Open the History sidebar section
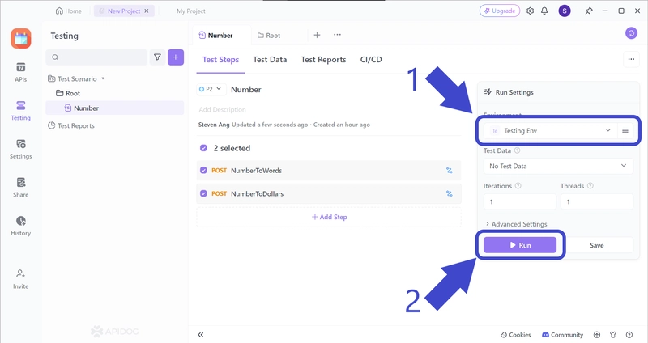The height and width of the screenshot is (343, 648). 20,226
